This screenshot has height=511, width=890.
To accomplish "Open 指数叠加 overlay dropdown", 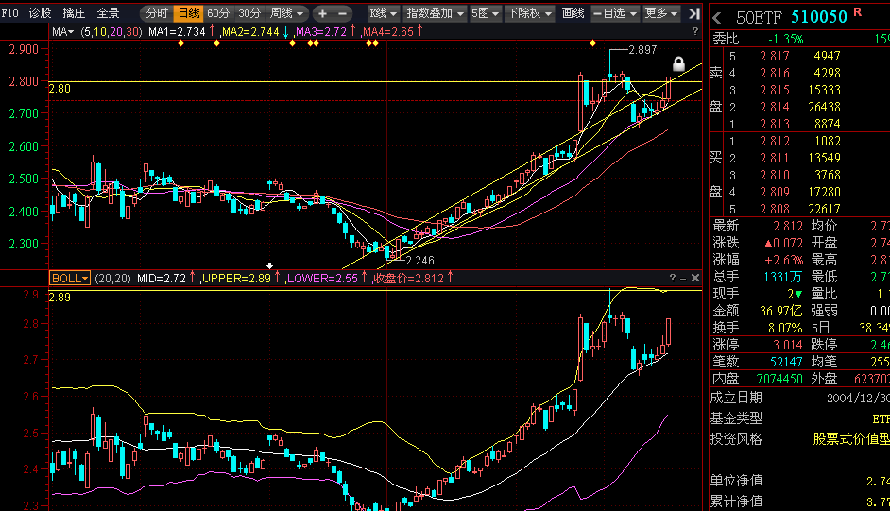I will (x=435, y=13).
